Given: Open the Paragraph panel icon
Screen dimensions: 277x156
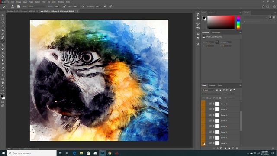Looking at the screenshot, I should click(x=198, y=38).
